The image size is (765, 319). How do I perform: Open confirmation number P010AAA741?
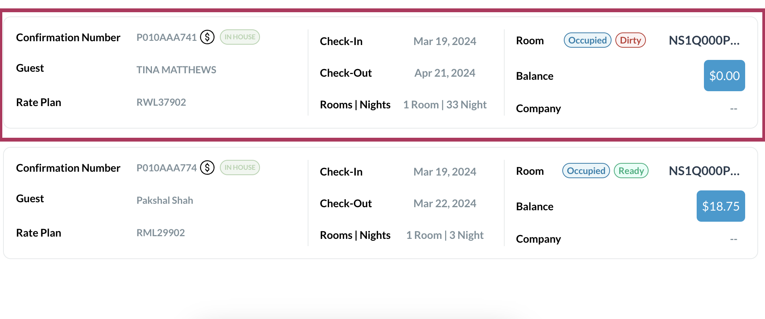[166, 37]
